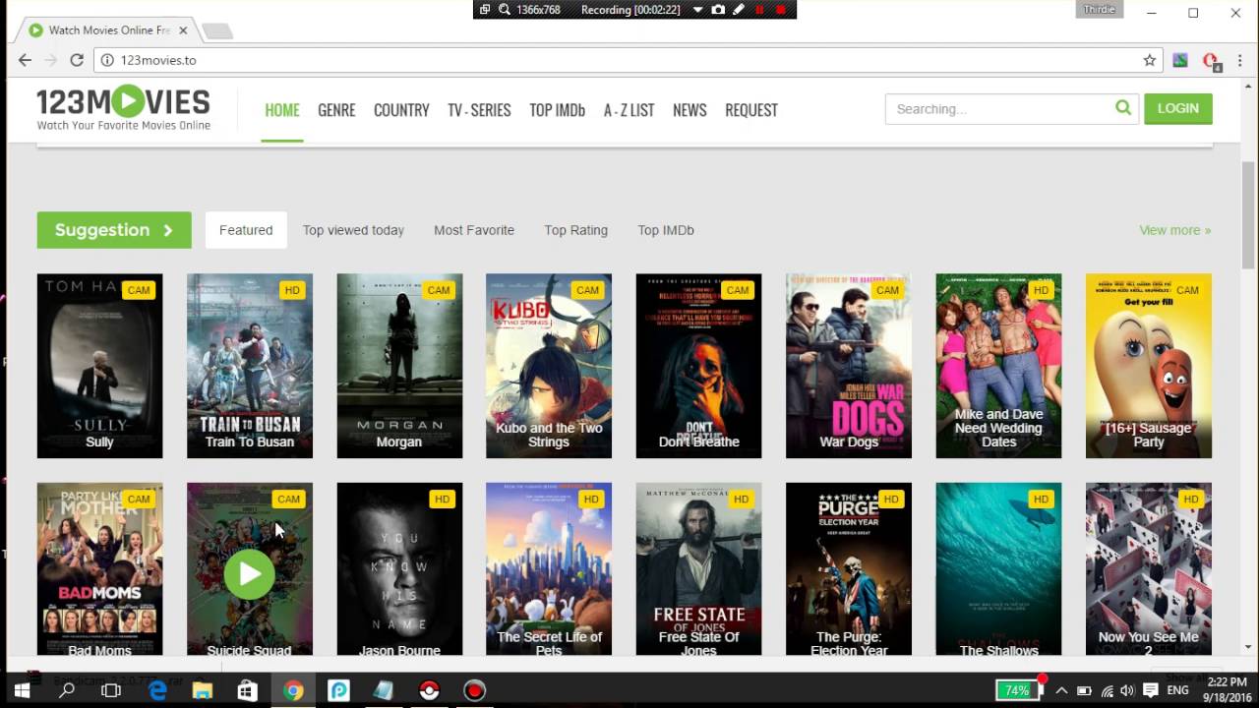Go to the HOME menu item

[282, 110]
